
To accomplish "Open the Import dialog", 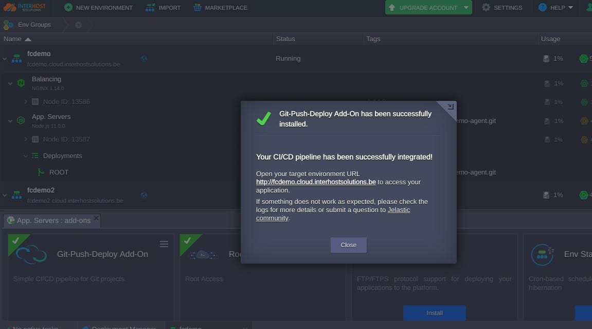I will 163,8.
